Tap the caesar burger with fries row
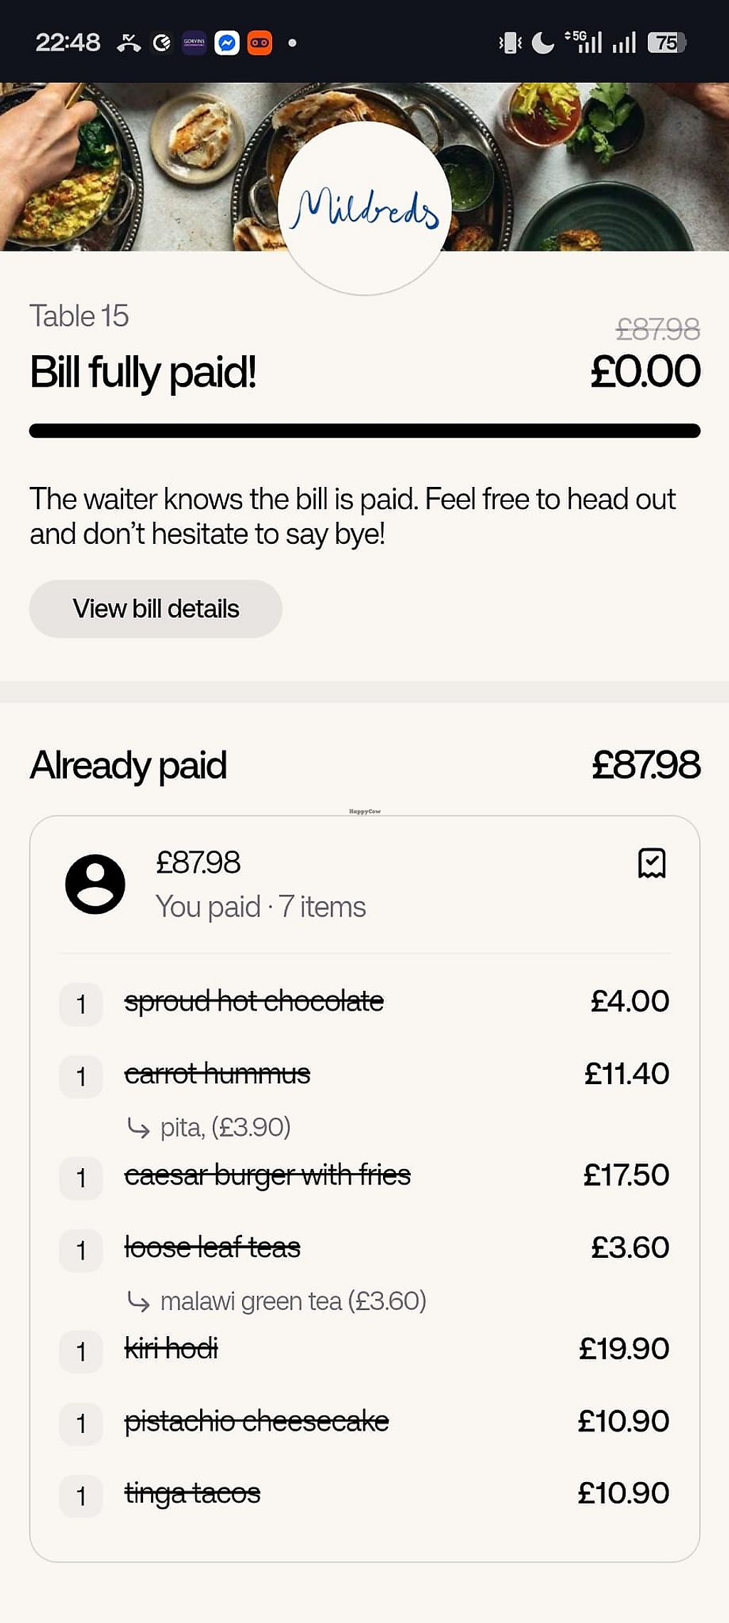The height and width of the screenshot is (1623, 729). (x=267, y=1175)
